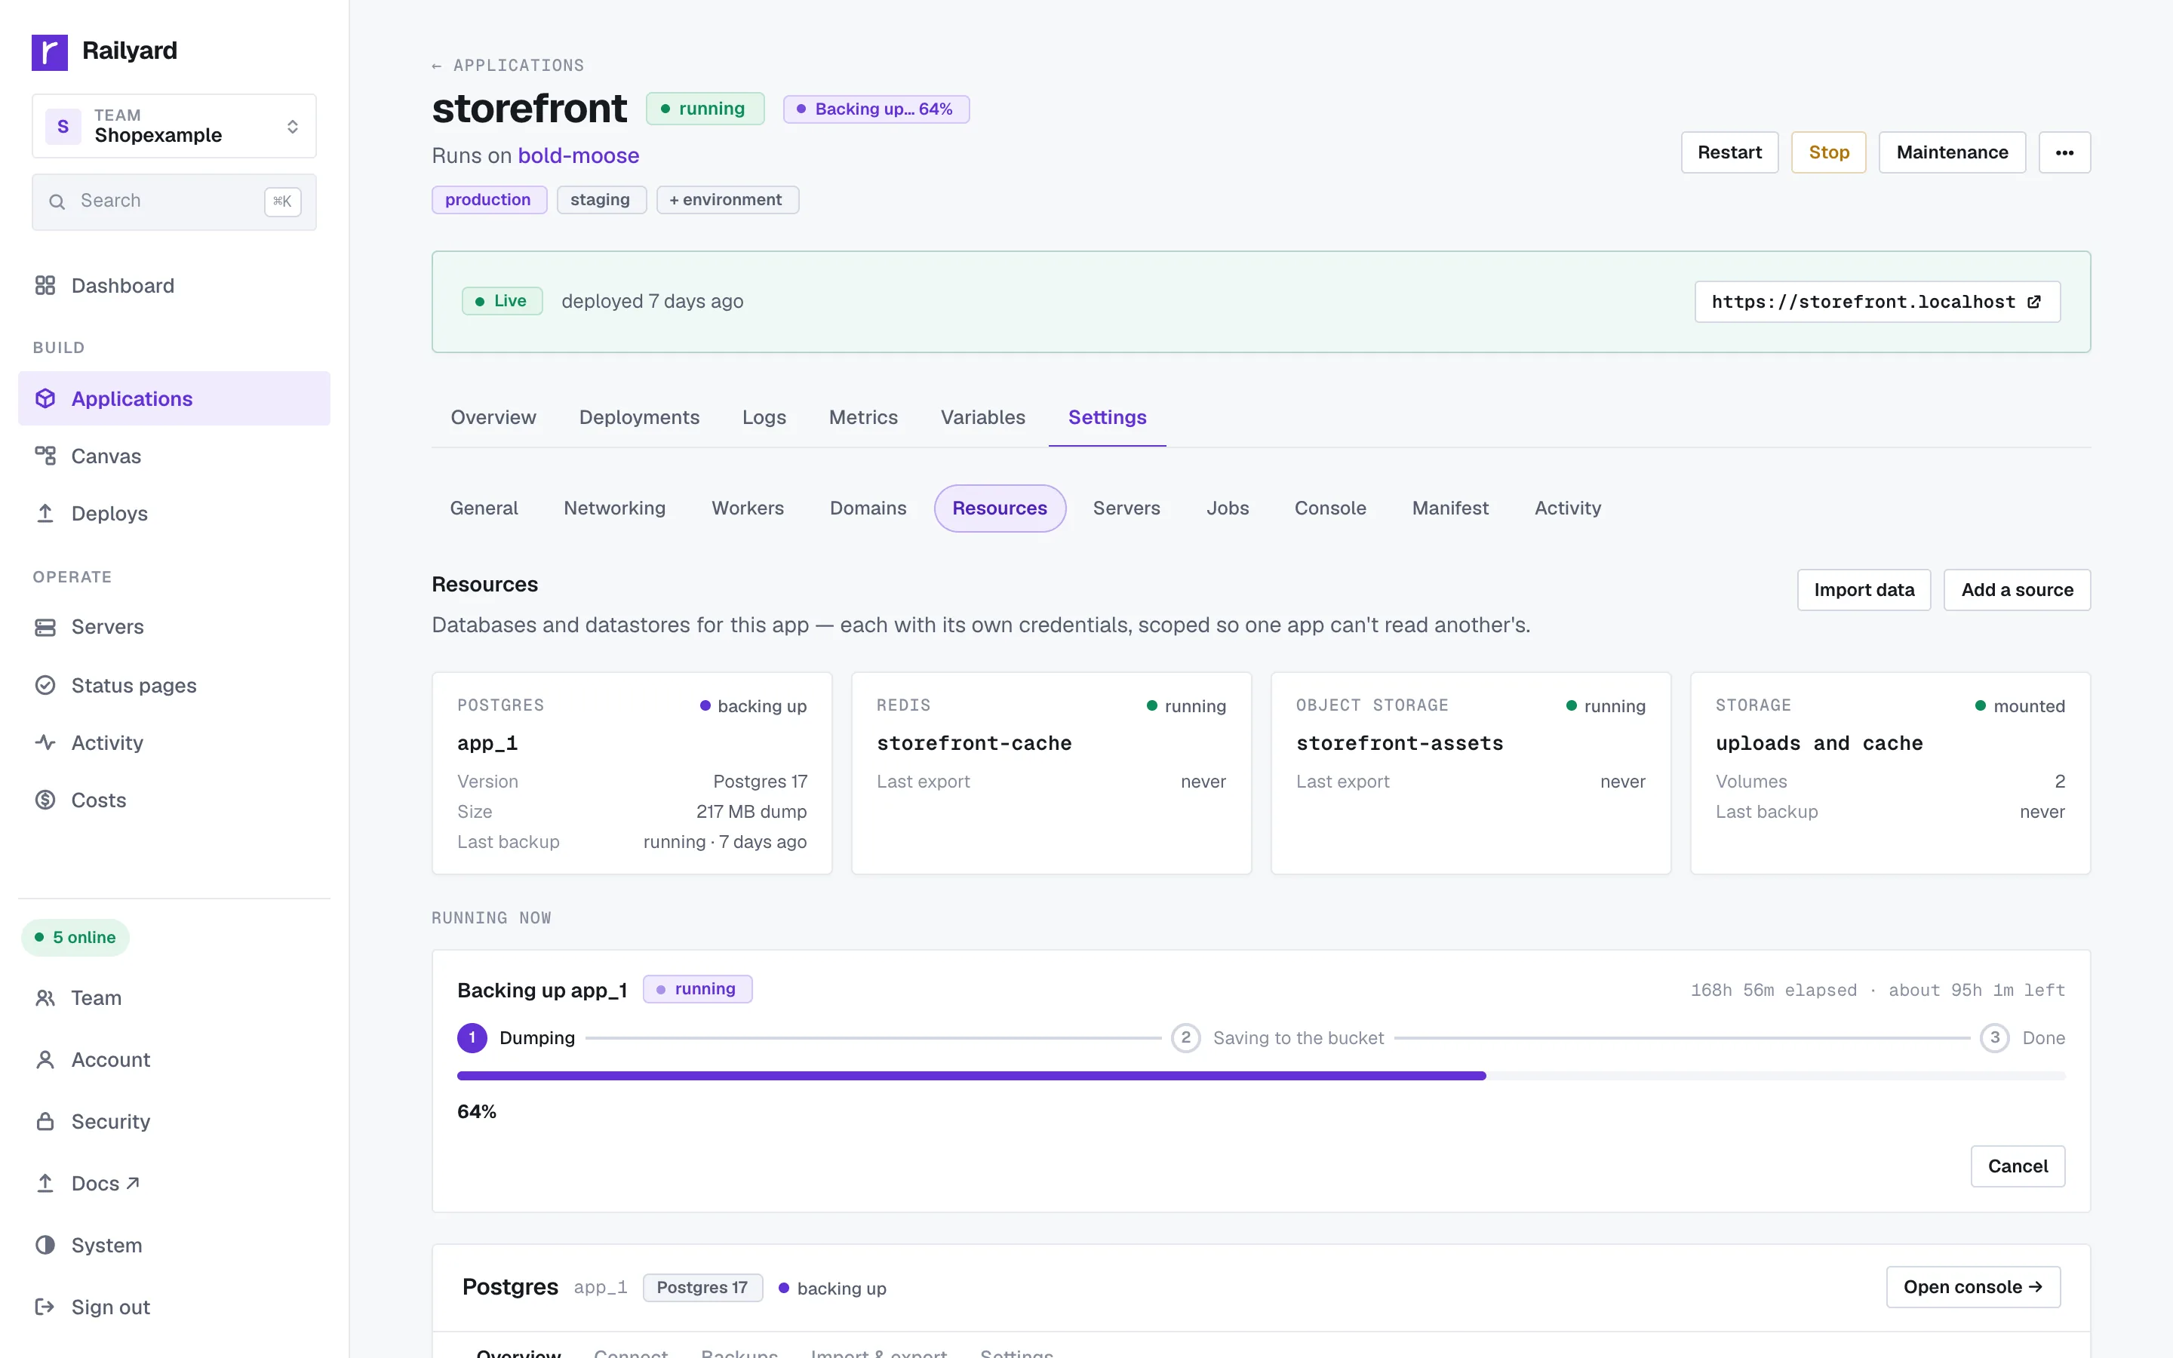This screenshot has height=1358, width=2173.
Task: Select the production environment tag
Action: (x=488, y=199)
